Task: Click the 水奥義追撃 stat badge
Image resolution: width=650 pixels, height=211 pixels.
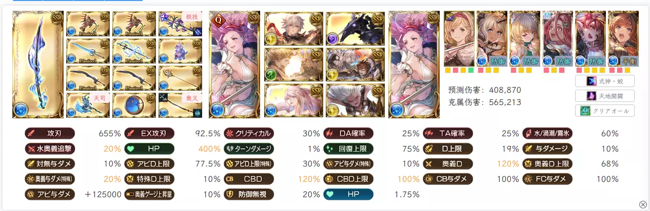Action: (x=50, y=149)
